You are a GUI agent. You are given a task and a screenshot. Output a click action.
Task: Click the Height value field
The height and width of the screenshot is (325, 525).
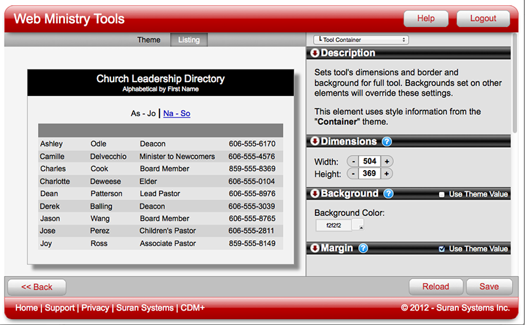(x=369, y=174)
